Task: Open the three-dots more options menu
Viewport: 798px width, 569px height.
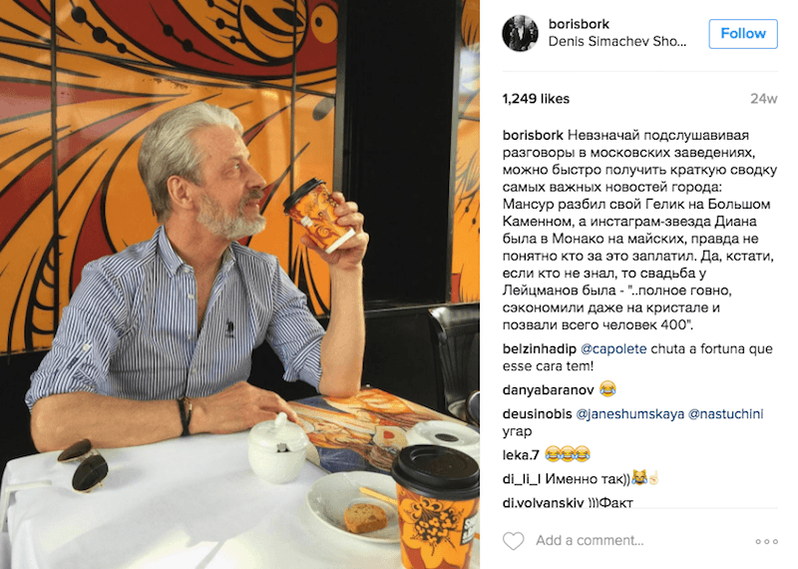Action: click(766, 541)
